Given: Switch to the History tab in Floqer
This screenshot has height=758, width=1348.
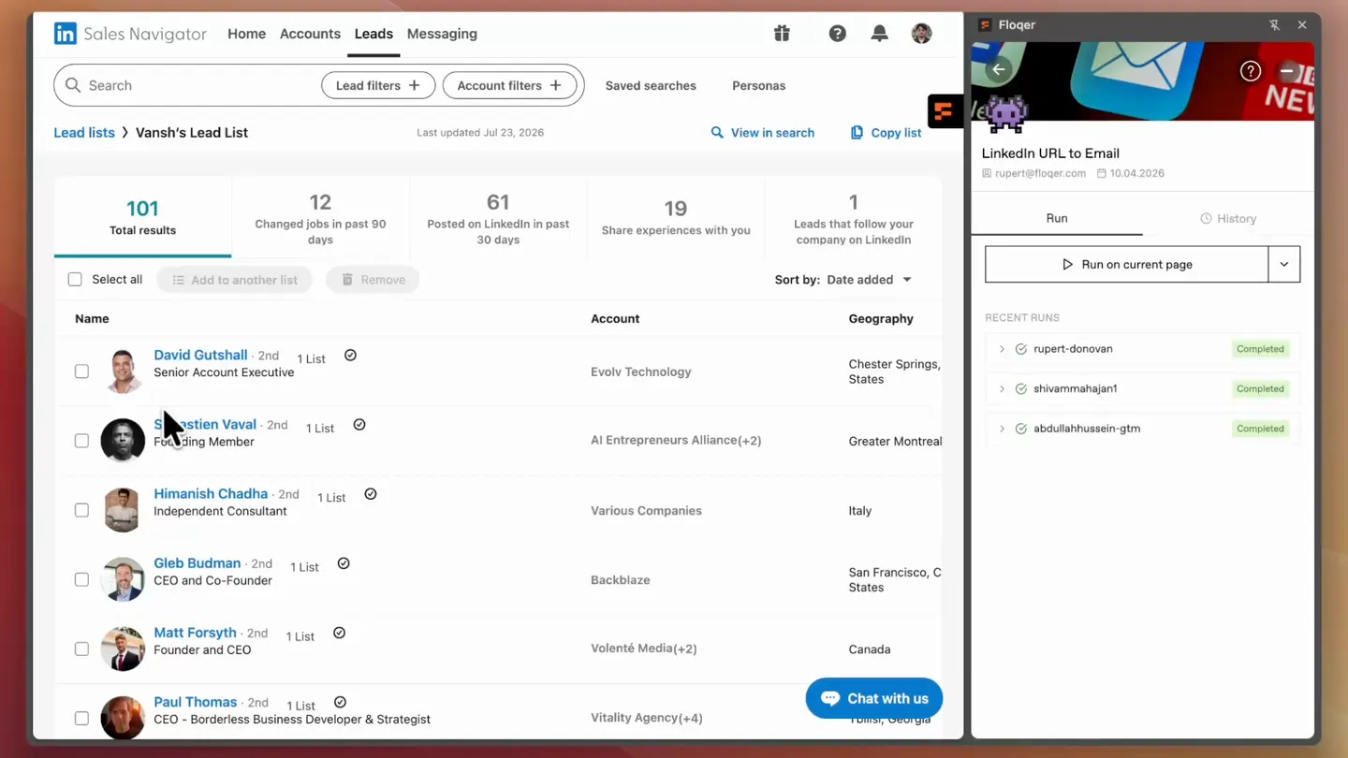Looking at the screenshot, I should [x=1228, y=218].
